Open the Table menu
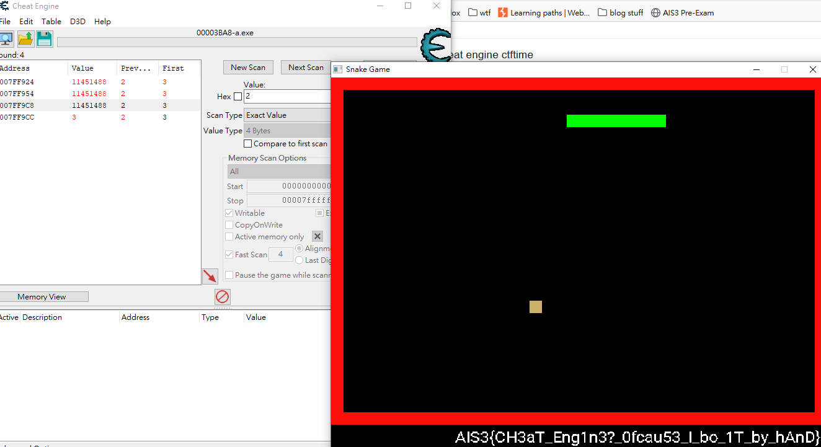821x447 pixels. pos(51,21)
